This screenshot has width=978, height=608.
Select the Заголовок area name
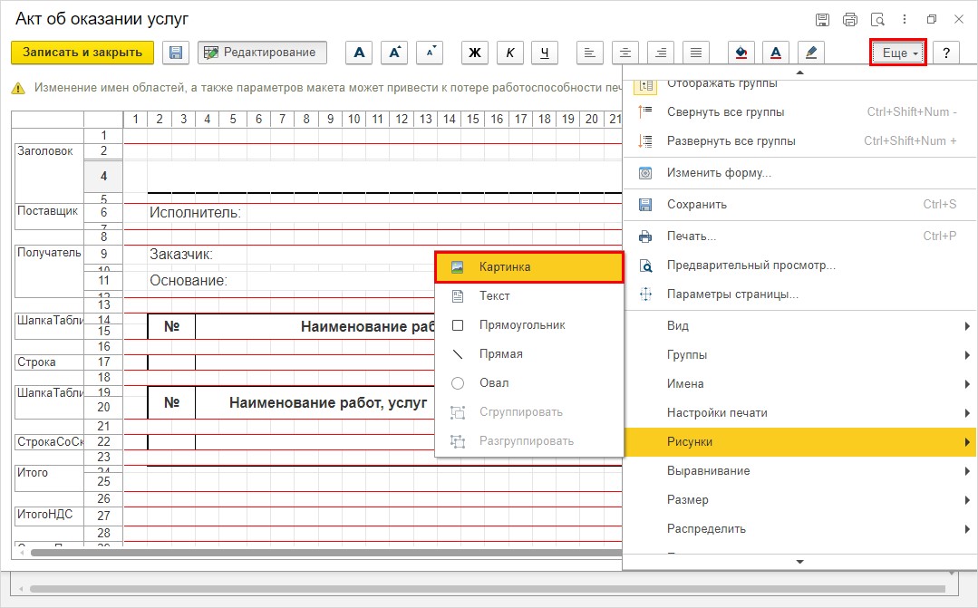pos(45,151)
